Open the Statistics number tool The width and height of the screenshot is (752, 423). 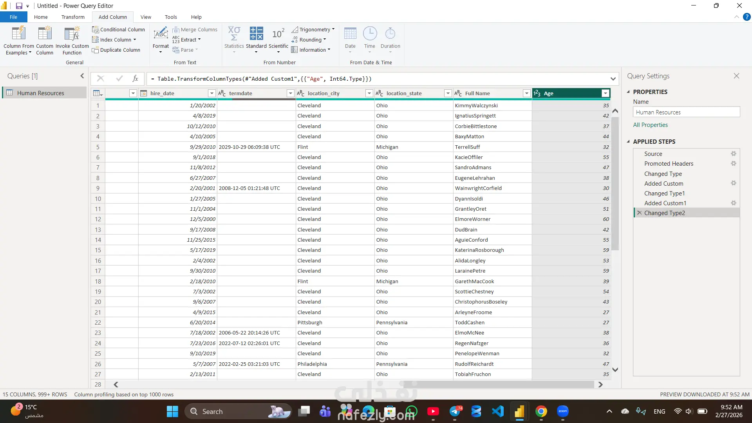point(234,34)
